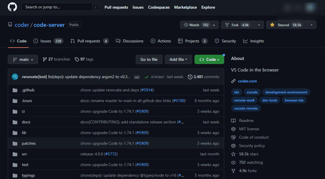Open Codespaces in top navigation

159,7
